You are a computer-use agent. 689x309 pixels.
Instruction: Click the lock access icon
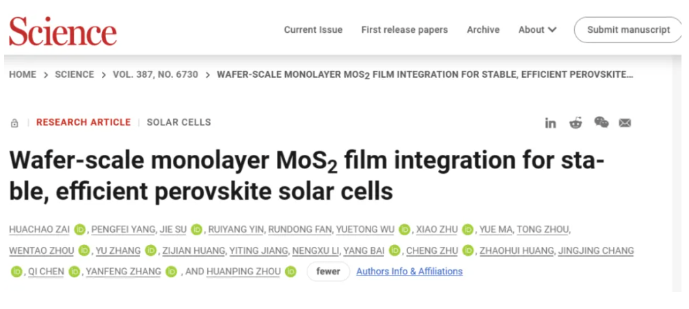(x=14, y=123)
